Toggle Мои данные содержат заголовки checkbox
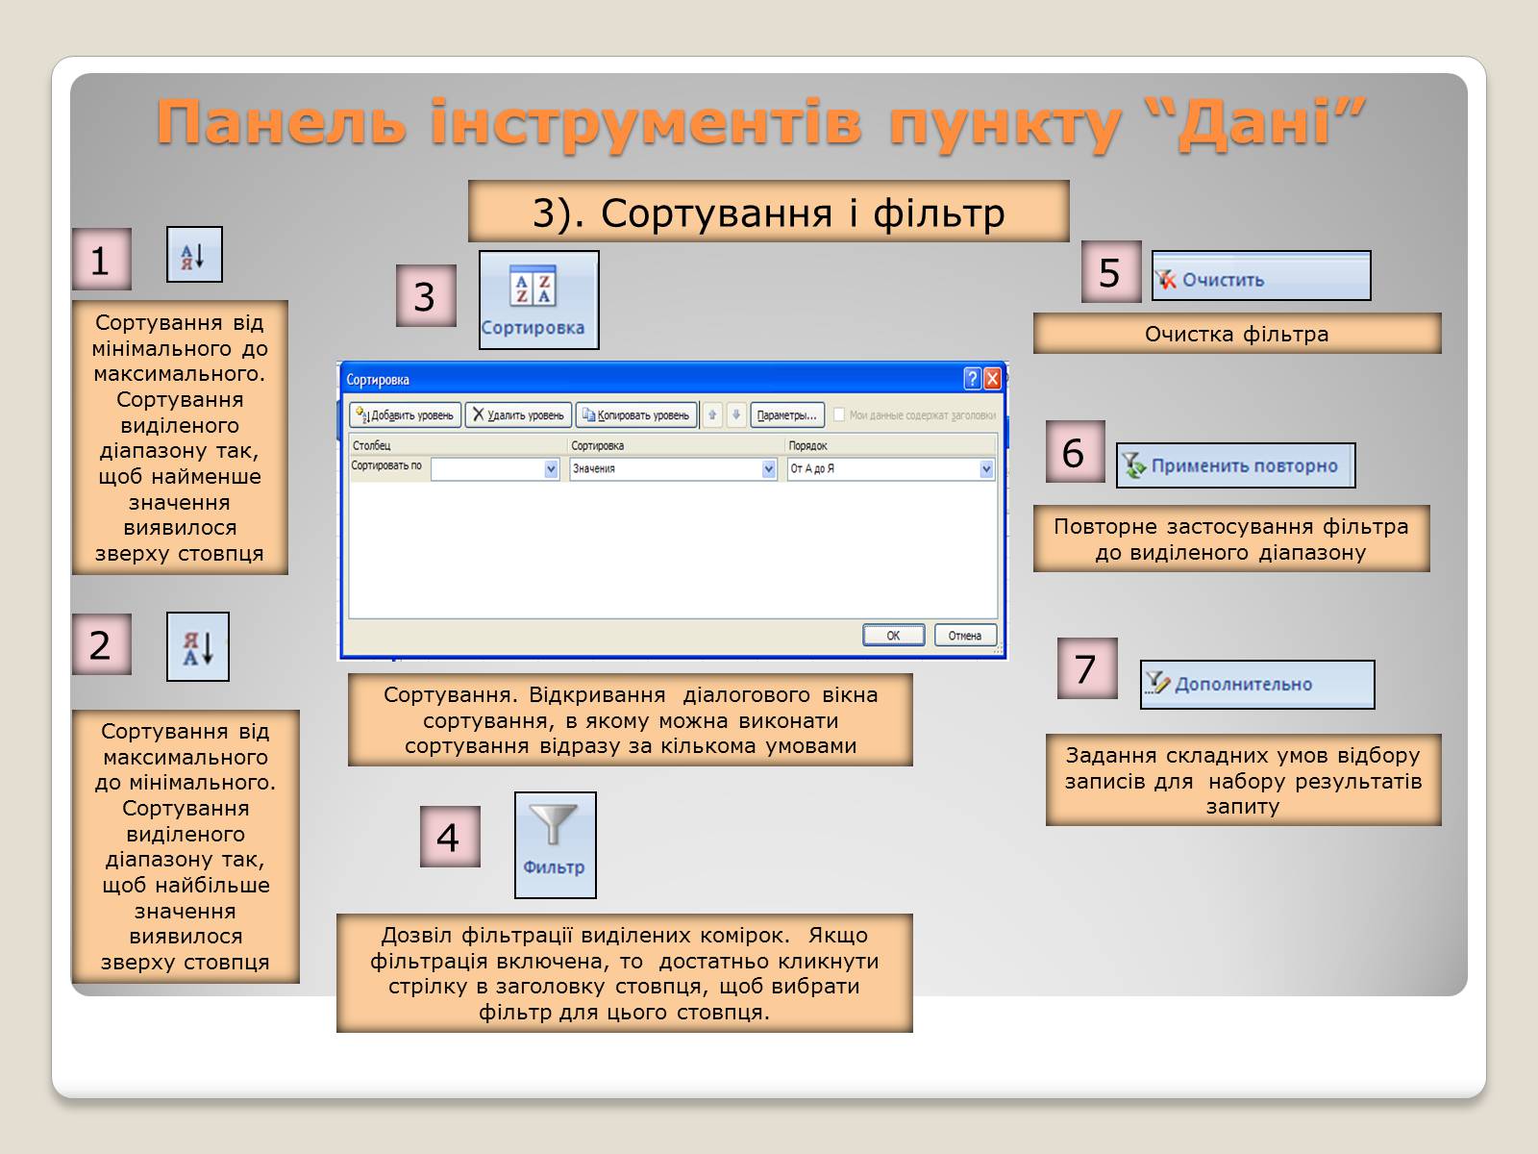1538x1154 pixels. pos(839,414)
